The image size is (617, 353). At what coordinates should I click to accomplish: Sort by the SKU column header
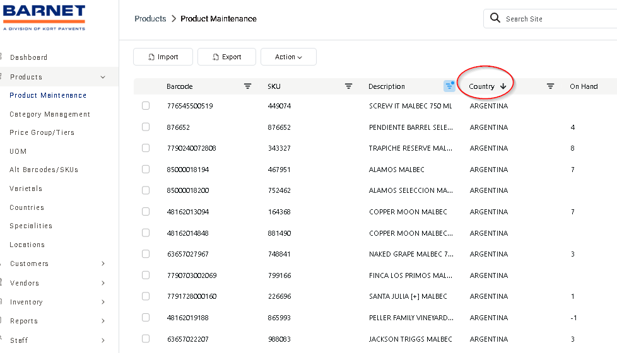coord(274,86)
